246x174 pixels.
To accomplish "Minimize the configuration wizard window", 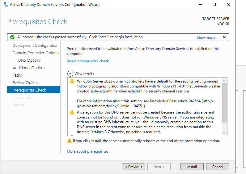I will (x=200, y=4).
